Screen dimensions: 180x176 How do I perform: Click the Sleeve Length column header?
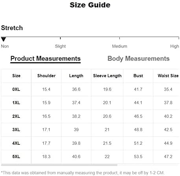[107, 76]
